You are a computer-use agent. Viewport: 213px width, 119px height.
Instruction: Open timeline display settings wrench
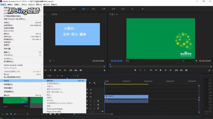pos(94,83)
